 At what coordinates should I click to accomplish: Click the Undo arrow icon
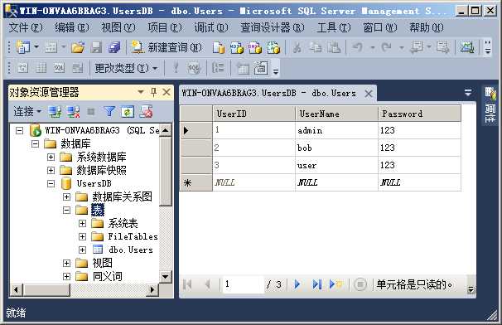(x=358, y=48)
